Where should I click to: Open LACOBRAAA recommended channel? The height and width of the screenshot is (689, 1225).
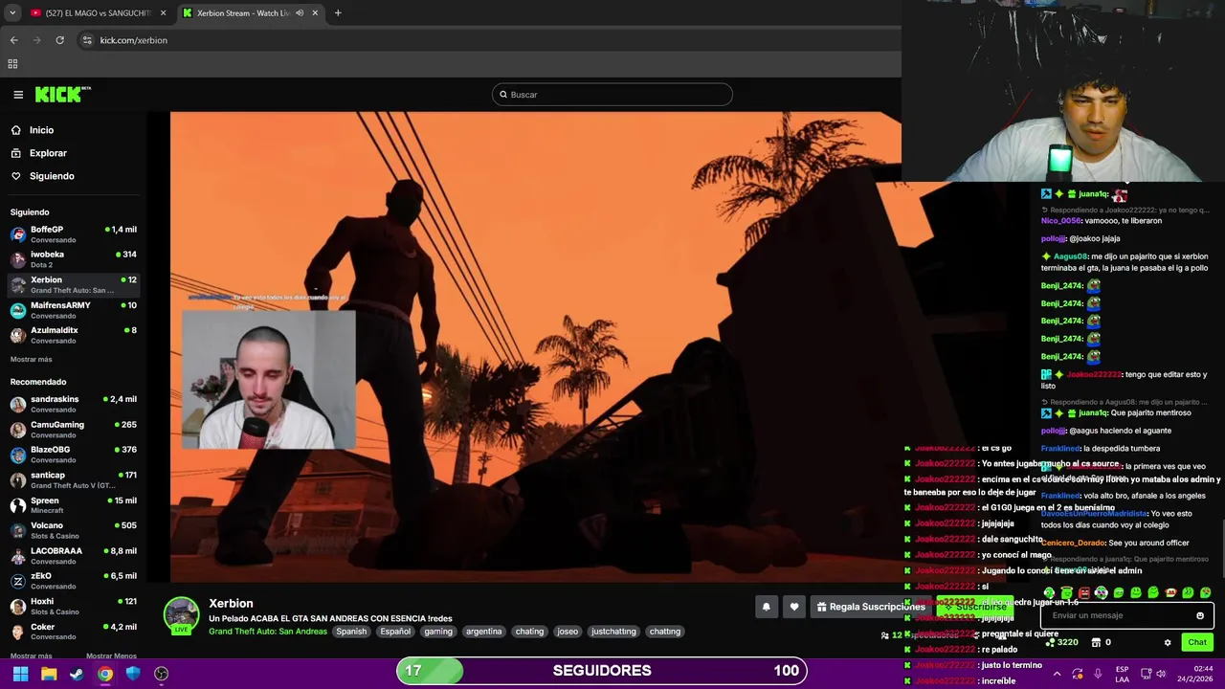(73, 556)
